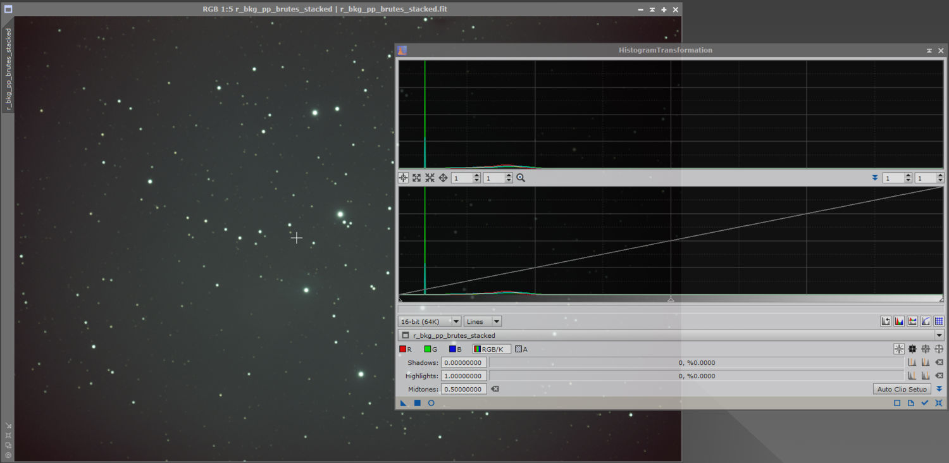
Task: Reset midtones balance with its clear icon
Action: (495, 389)
